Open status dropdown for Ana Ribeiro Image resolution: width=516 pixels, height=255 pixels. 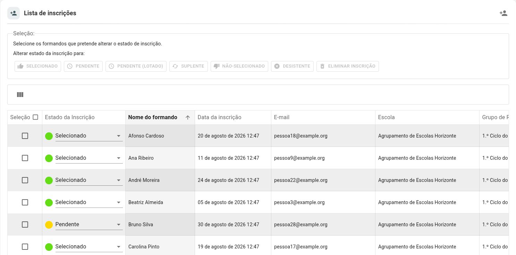(89, 158)
